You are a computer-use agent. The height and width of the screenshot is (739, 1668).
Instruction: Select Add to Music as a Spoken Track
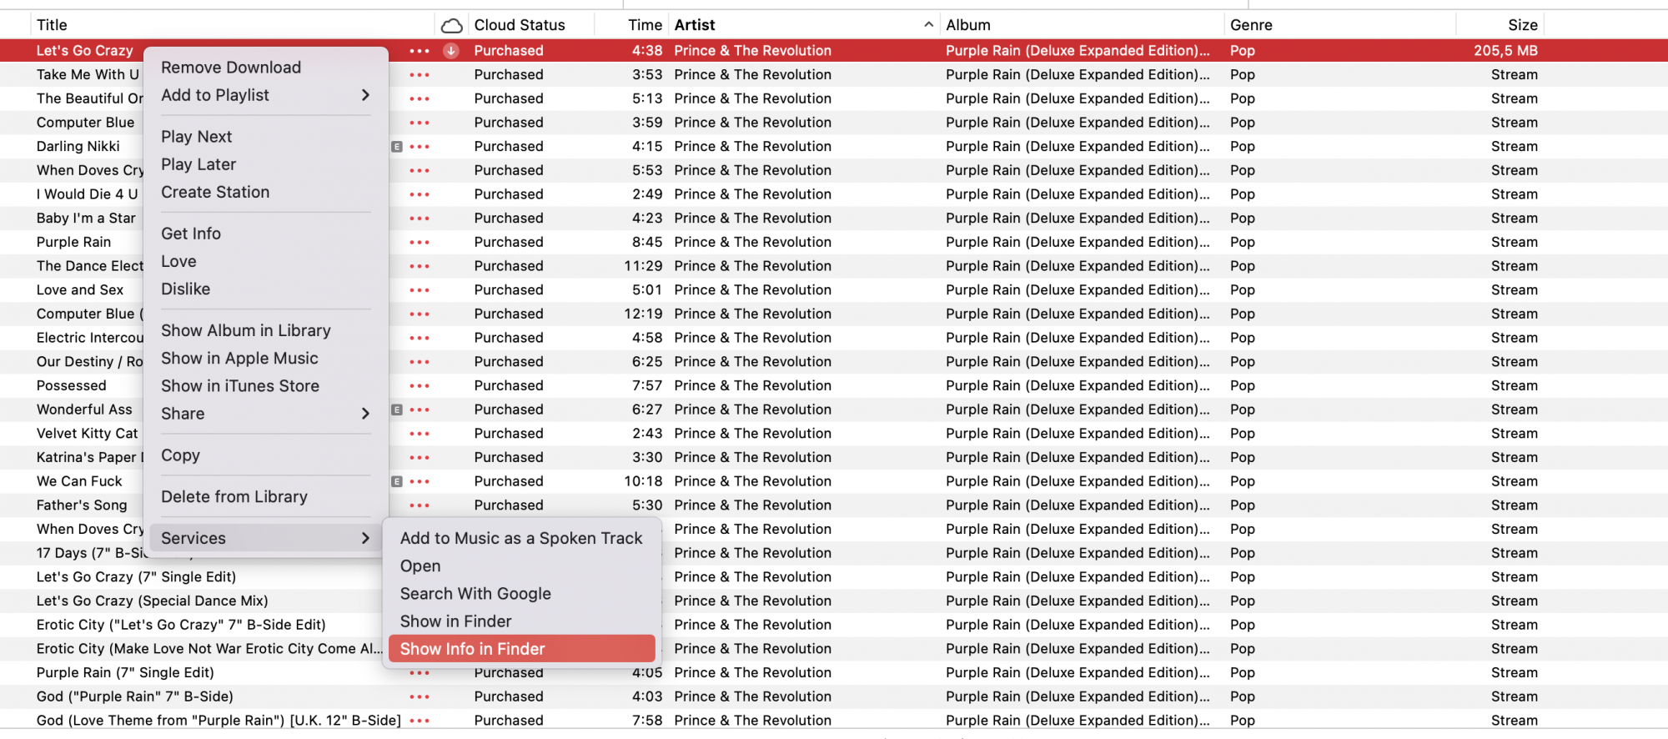(521, 538)
